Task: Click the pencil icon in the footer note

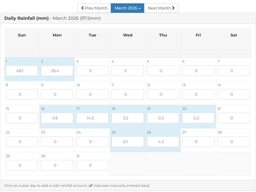Action: point(91,186)
